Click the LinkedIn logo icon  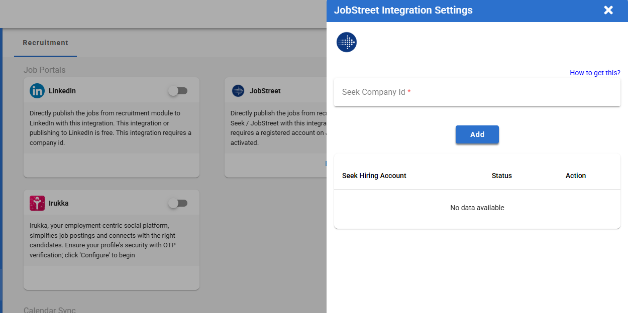[x=37, y=91]
